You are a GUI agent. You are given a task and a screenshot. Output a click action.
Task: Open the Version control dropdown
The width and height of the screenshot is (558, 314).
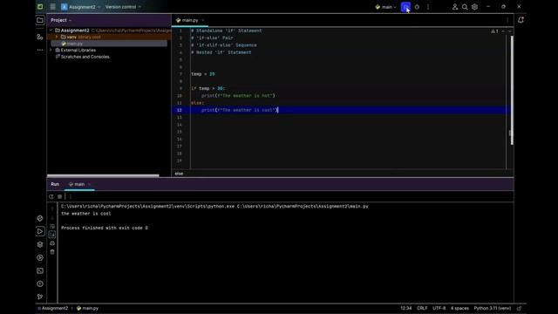pyautogui.click(x=123, y=7)
